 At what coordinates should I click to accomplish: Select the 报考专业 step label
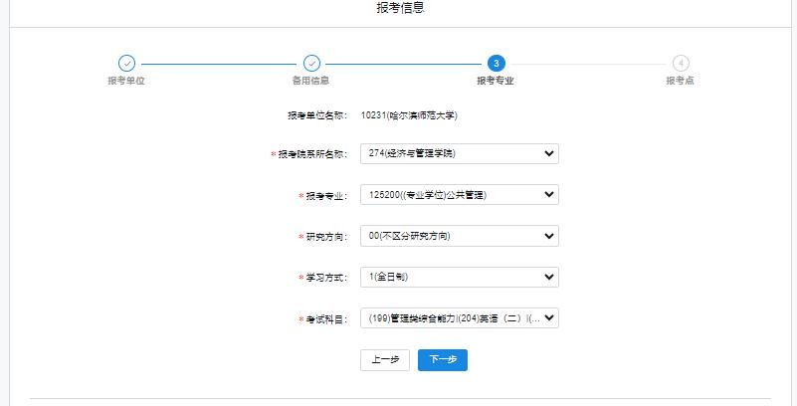(496, 81)
